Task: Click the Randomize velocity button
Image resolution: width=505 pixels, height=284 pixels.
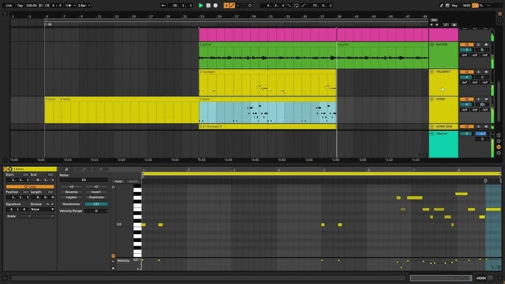Action: 71,204
